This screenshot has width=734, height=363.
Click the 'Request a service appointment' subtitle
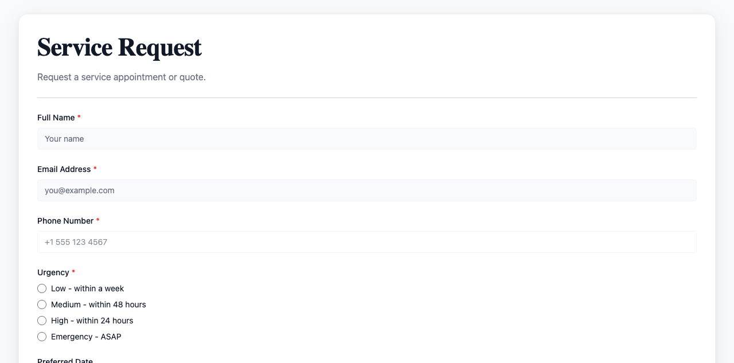point(121,77)
